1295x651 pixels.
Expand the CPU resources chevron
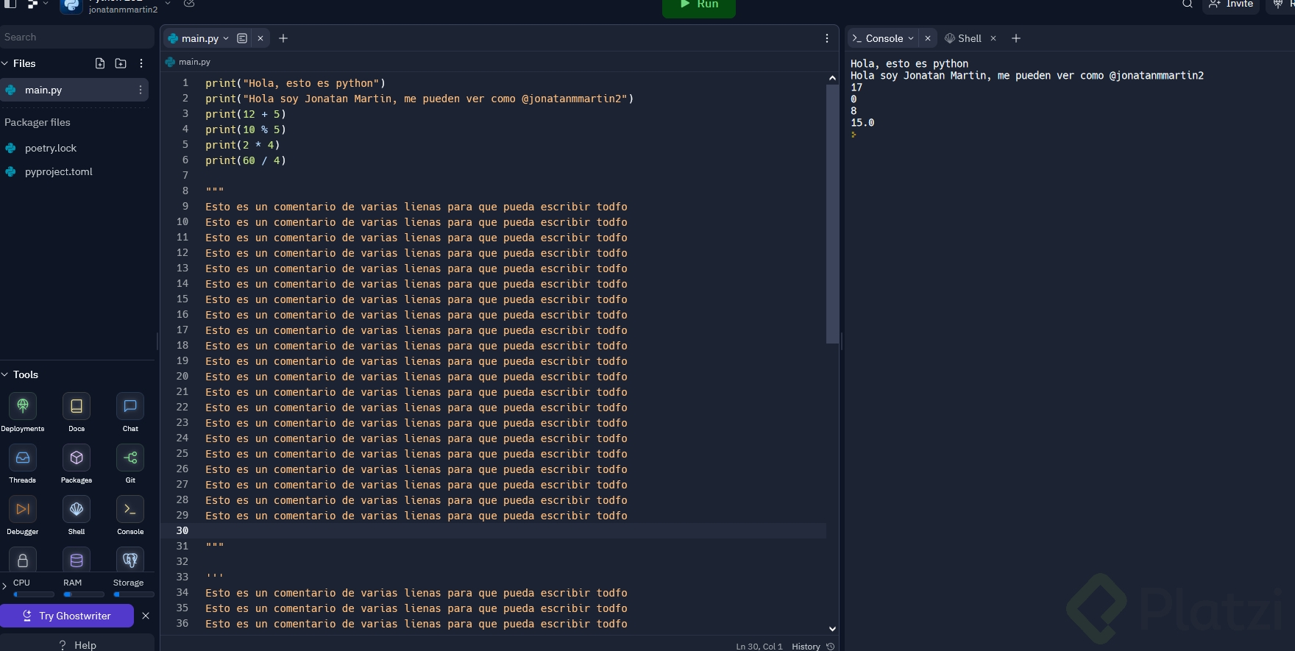coord(4,586)
